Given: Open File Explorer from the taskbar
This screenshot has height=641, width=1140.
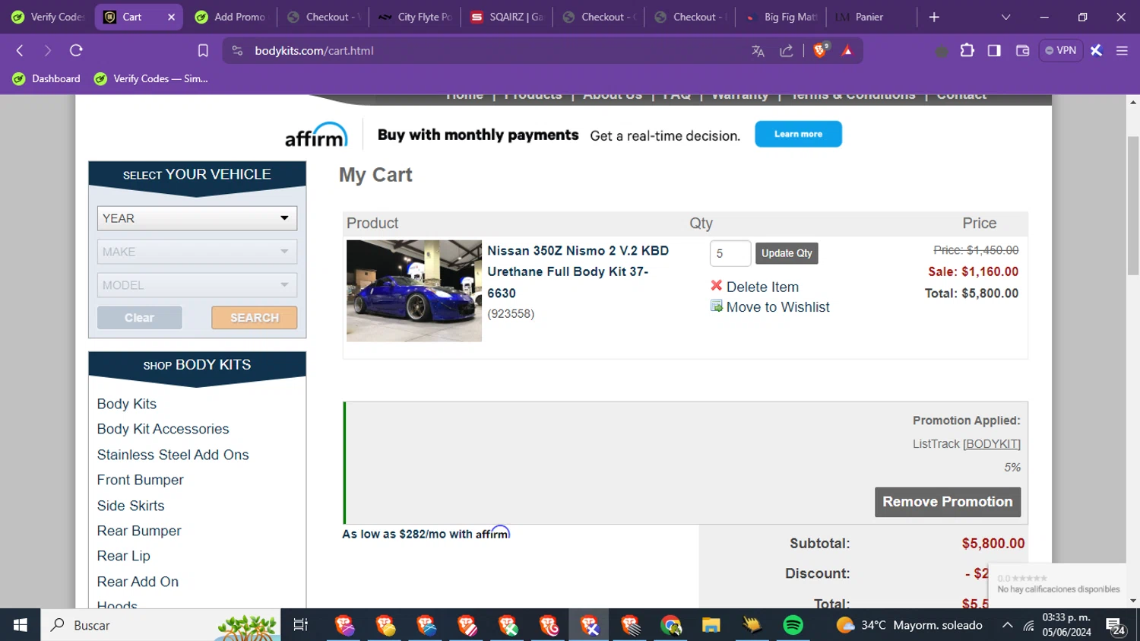Looking at the screenshot, I should click(x=711, y=625).
